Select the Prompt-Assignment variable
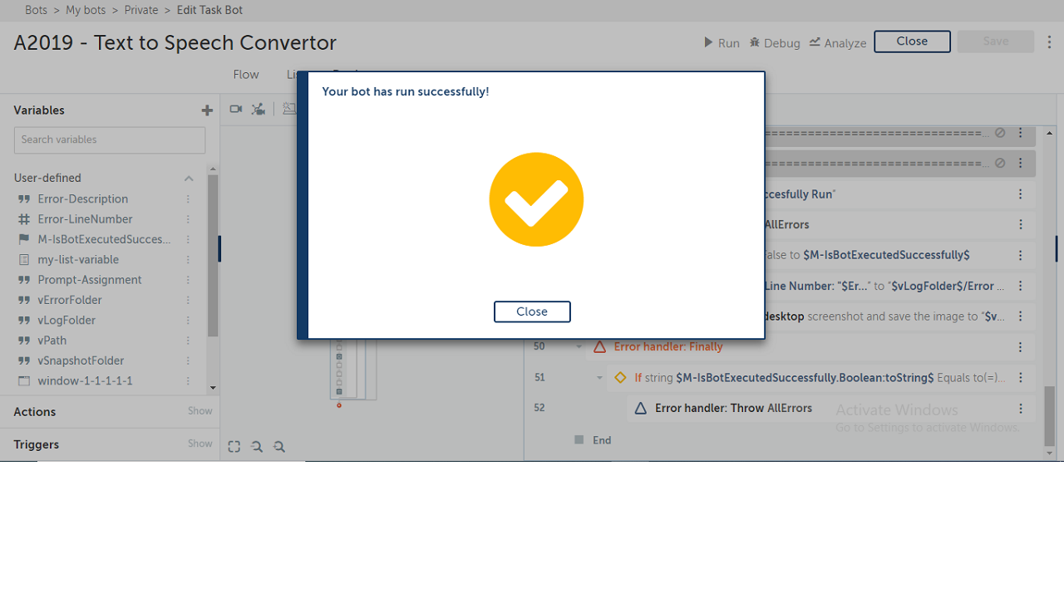 (x=90, y=280)
